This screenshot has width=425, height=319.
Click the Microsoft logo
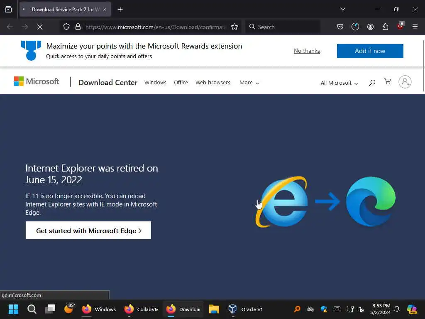coord(37,81)
